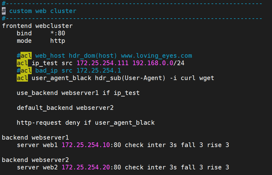Click highlighted 'acl' before user_agent_black
The width and height of the screenshot is (272, 175).
(22, 78)
